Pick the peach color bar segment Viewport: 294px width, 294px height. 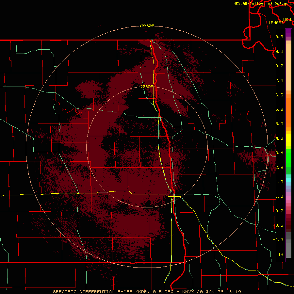click(x=288, y=68)
